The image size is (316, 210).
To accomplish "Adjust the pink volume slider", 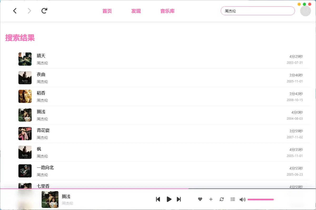I will pyautogui.click(x=261, y=199).
